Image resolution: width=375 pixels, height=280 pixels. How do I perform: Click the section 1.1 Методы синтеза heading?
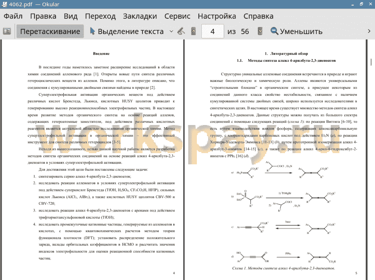tap(286, 61)
